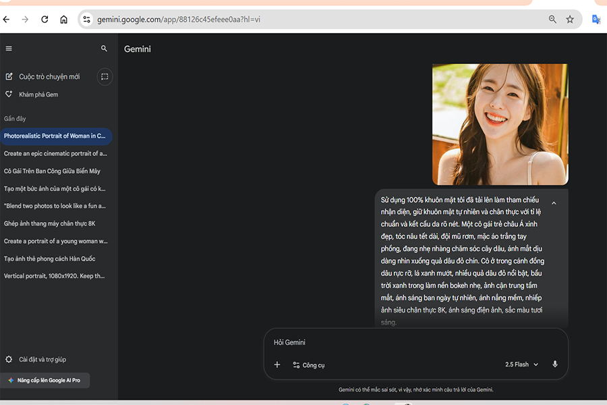Screen dimensions: 607x405
Task: Open temporary chat icon button
Action: click(105, 77)
